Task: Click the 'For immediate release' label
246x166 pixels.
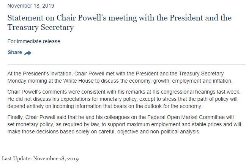Action: pyautogui.click(x=34, y=41)
